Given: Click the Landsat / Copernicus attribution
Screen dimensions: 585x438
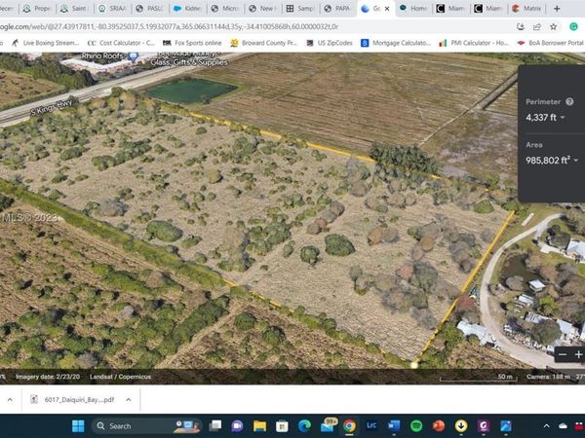Looking at the screenshot, I should click(x=120, y=377).
